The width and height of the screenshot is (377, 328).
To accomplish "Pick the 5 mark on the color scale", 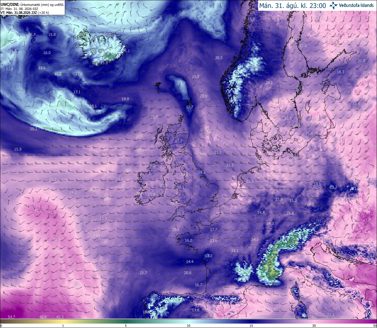I will tap(126, 326).
